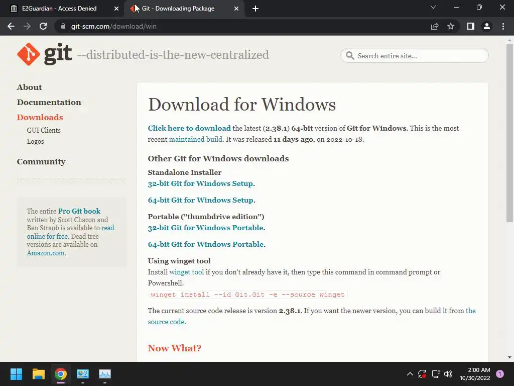Click the scrollbar down arrow
The width and height of the screenshot is (514, 386).
[x=509, y=357]
